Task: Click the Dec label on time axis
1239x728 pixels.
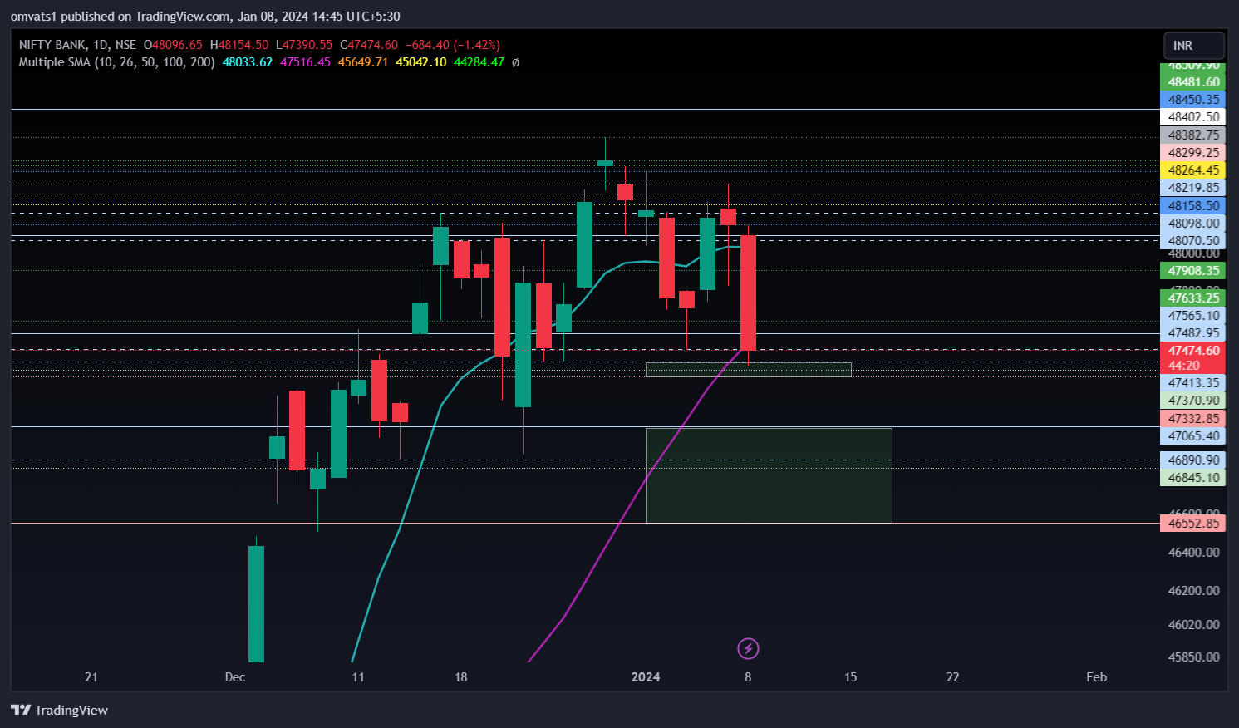Action: [x=235, y=677]
